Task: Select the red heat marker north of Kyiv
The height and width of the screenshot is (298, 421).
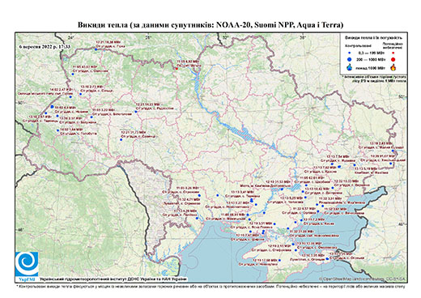Action: coord(176,69)
